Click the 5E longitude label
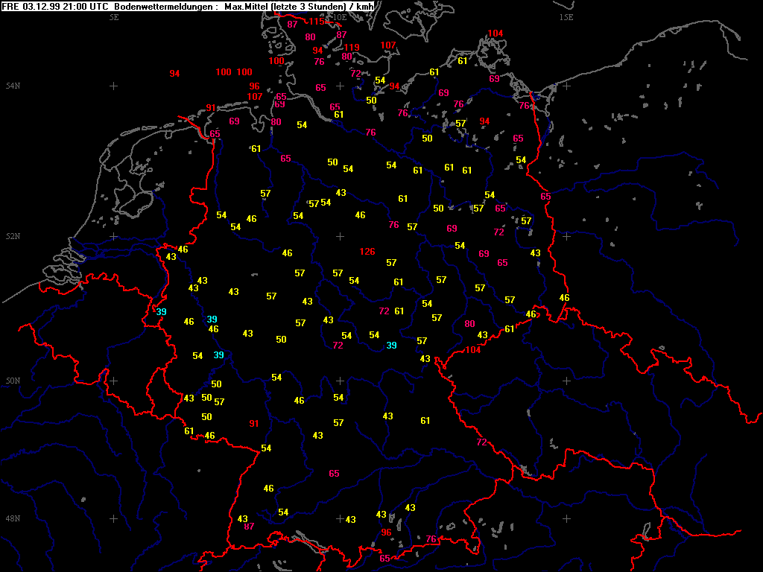The image size is (763, 572). click(x=114, y=17)
